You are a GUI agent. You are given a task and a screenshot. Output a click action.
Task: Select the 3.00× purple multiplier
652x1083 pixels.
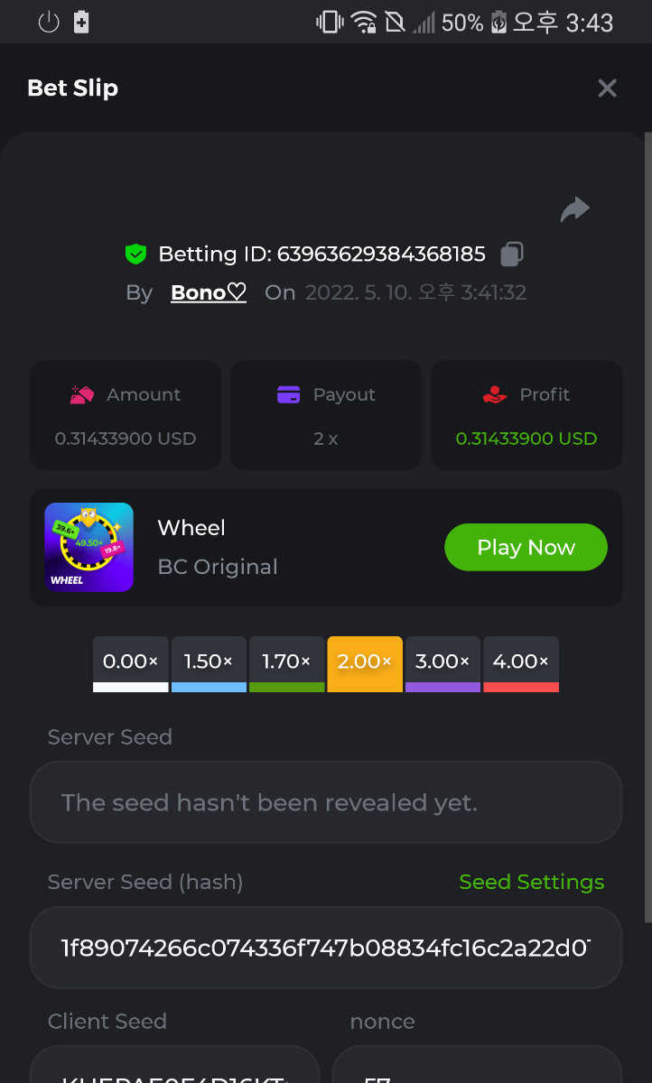click(x=442, y=663)
